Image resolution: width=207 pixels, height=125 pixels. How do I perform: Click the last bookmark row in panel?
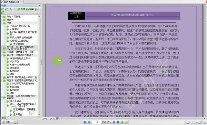[18, 115]
